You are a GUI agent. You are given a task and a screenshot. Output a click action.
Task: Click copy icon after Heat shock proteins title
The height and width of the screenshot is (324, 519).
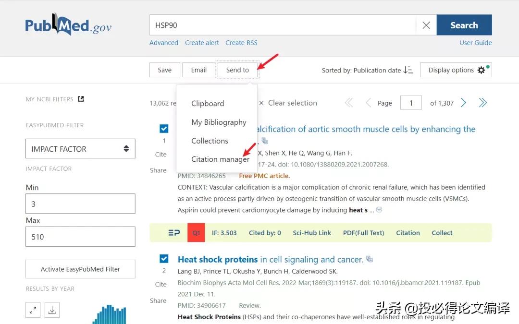click(370, 259)
